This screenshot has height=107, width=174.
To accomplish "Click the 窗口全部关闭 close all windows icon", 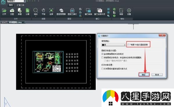I will [99, 10].
